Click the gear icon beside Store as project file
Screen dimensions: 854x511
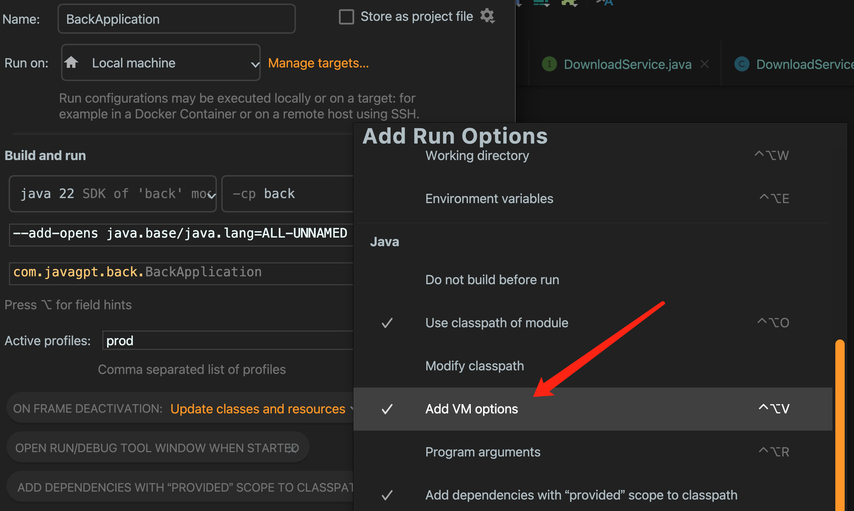488,16
